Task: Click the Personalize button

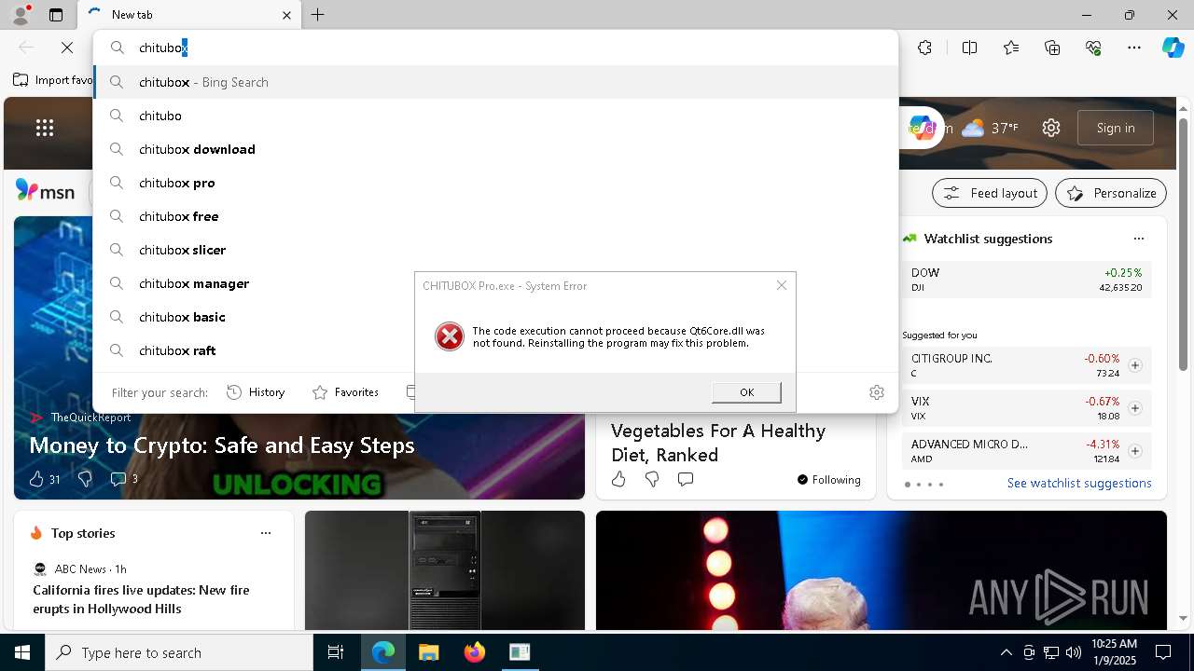Action: click(1111, 193)
